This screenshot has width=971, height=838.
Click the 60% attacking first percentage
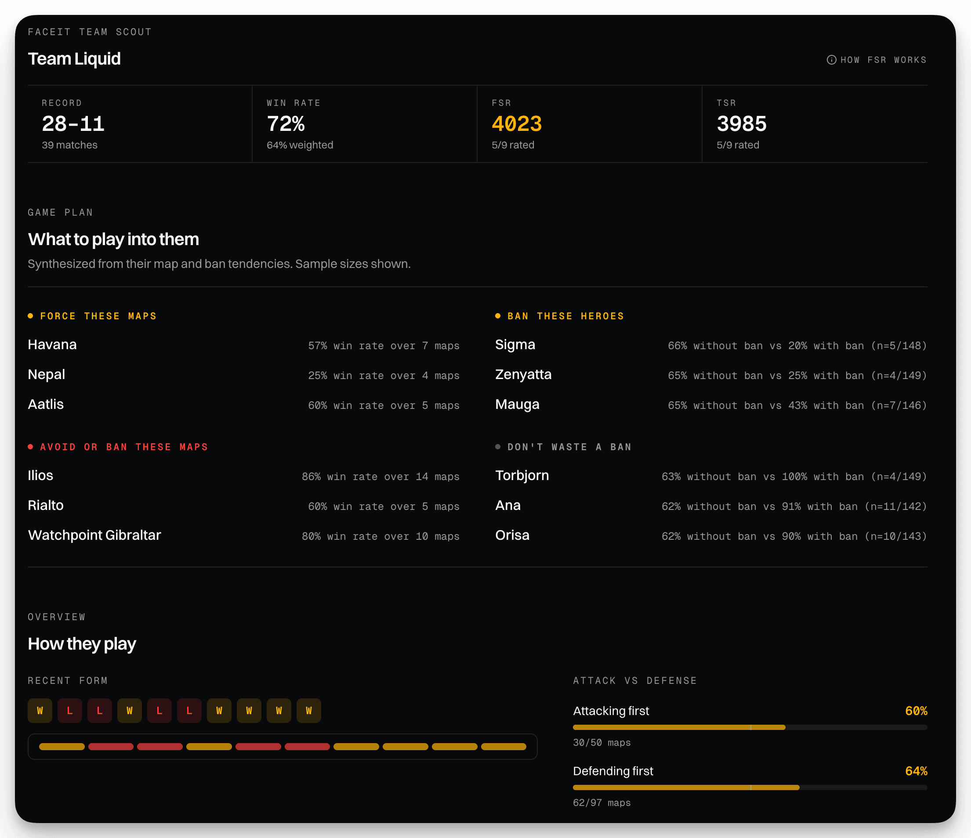click(x=916, y=711)
